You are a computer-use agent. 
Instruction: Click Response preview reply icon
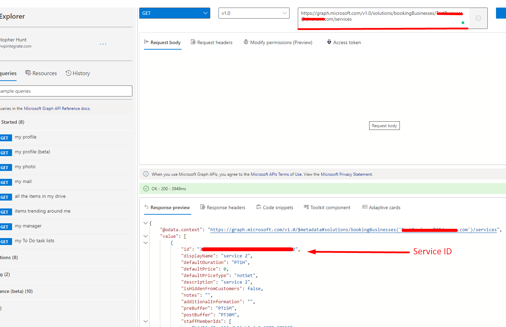pyautogui.click(x=146, y=207)
